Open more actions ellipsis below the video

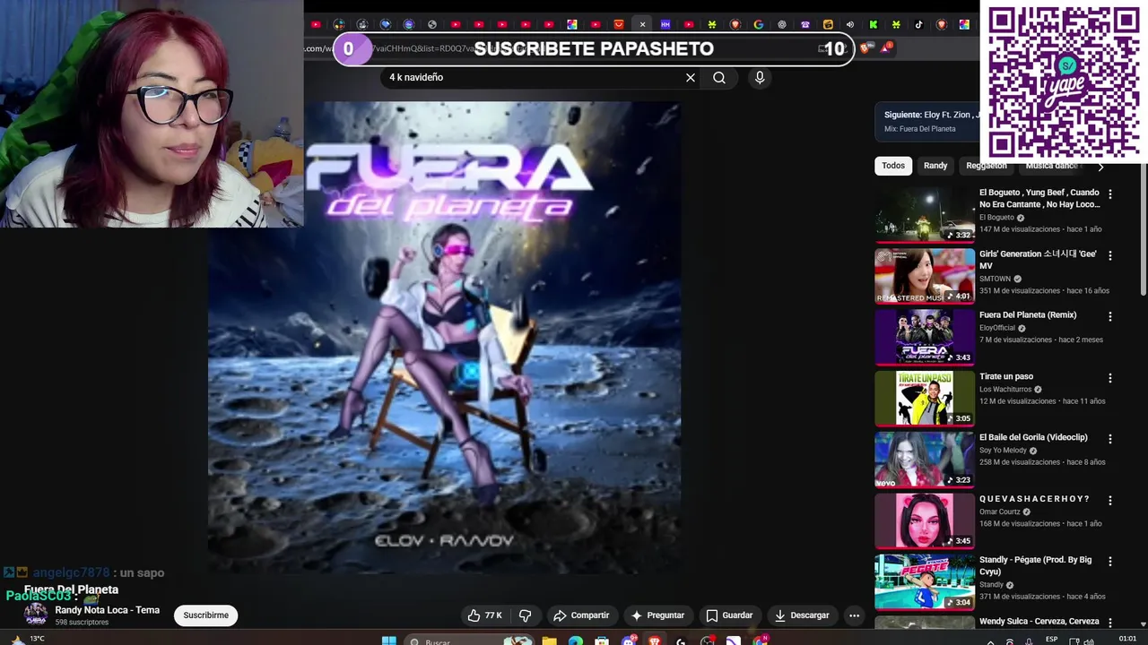coord(855,615)
